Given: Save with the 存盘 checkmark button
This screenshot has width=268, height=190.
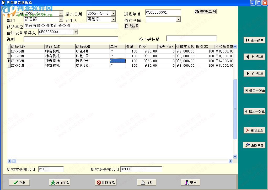Looking at the screenshot, I should 19,182.
